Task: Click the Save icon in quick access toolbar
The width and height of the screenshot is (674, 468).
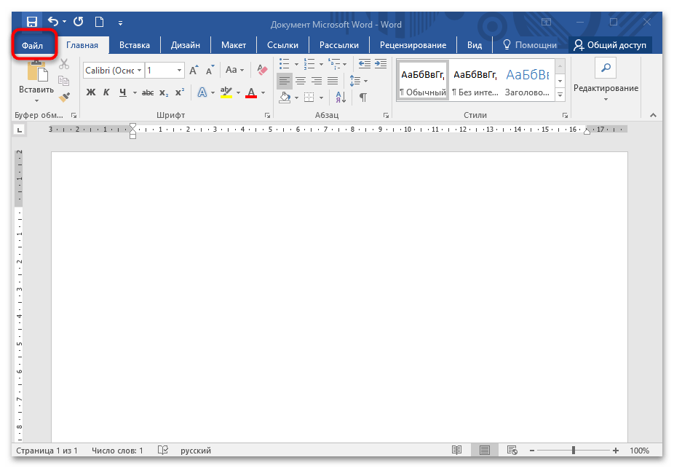Action: (x=32, y=22)
